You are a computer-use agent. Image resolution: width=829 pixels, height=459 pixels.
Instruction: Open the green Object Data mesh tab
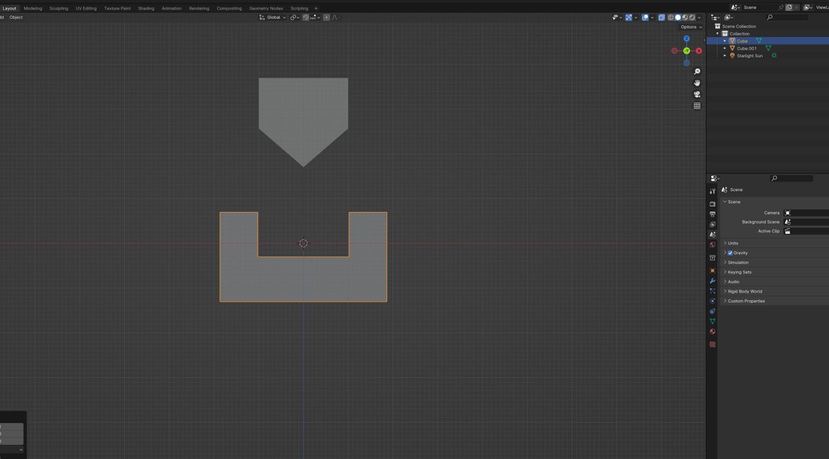click(x=712, y=321)
